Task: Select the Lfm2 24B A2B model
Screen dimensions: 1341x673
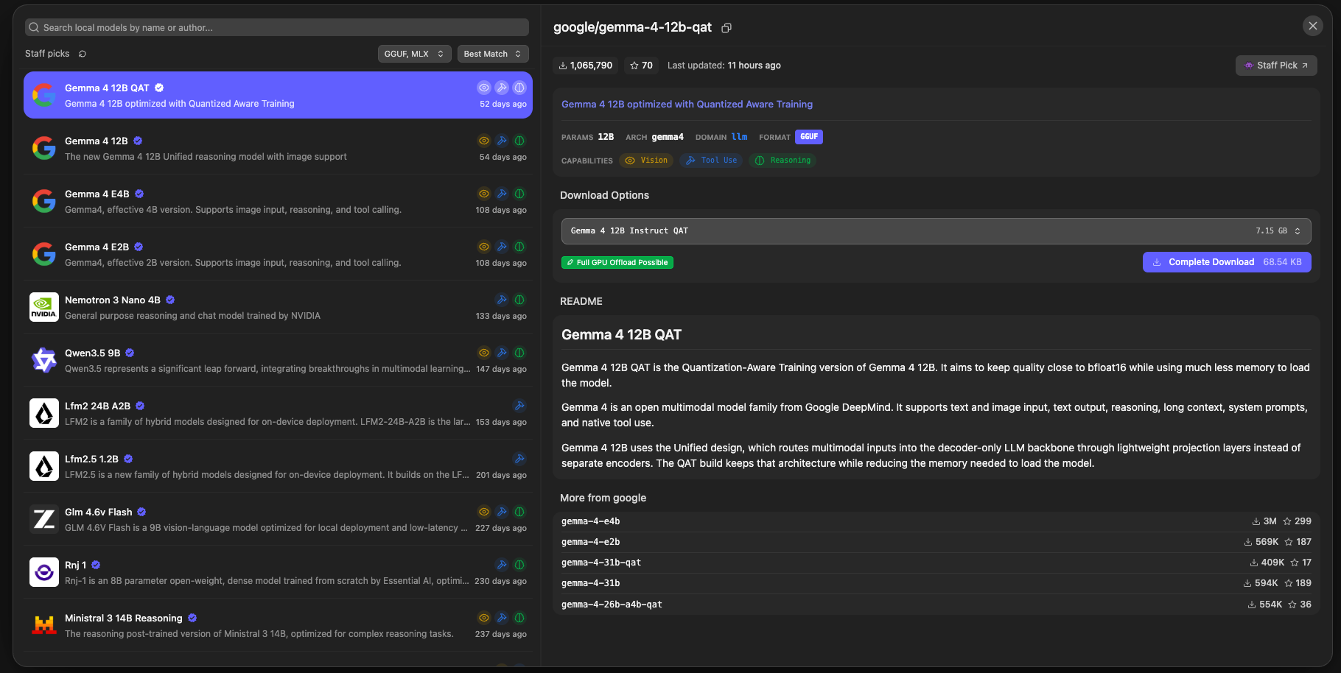Action: pyautogui.click(x=278, y=413)
